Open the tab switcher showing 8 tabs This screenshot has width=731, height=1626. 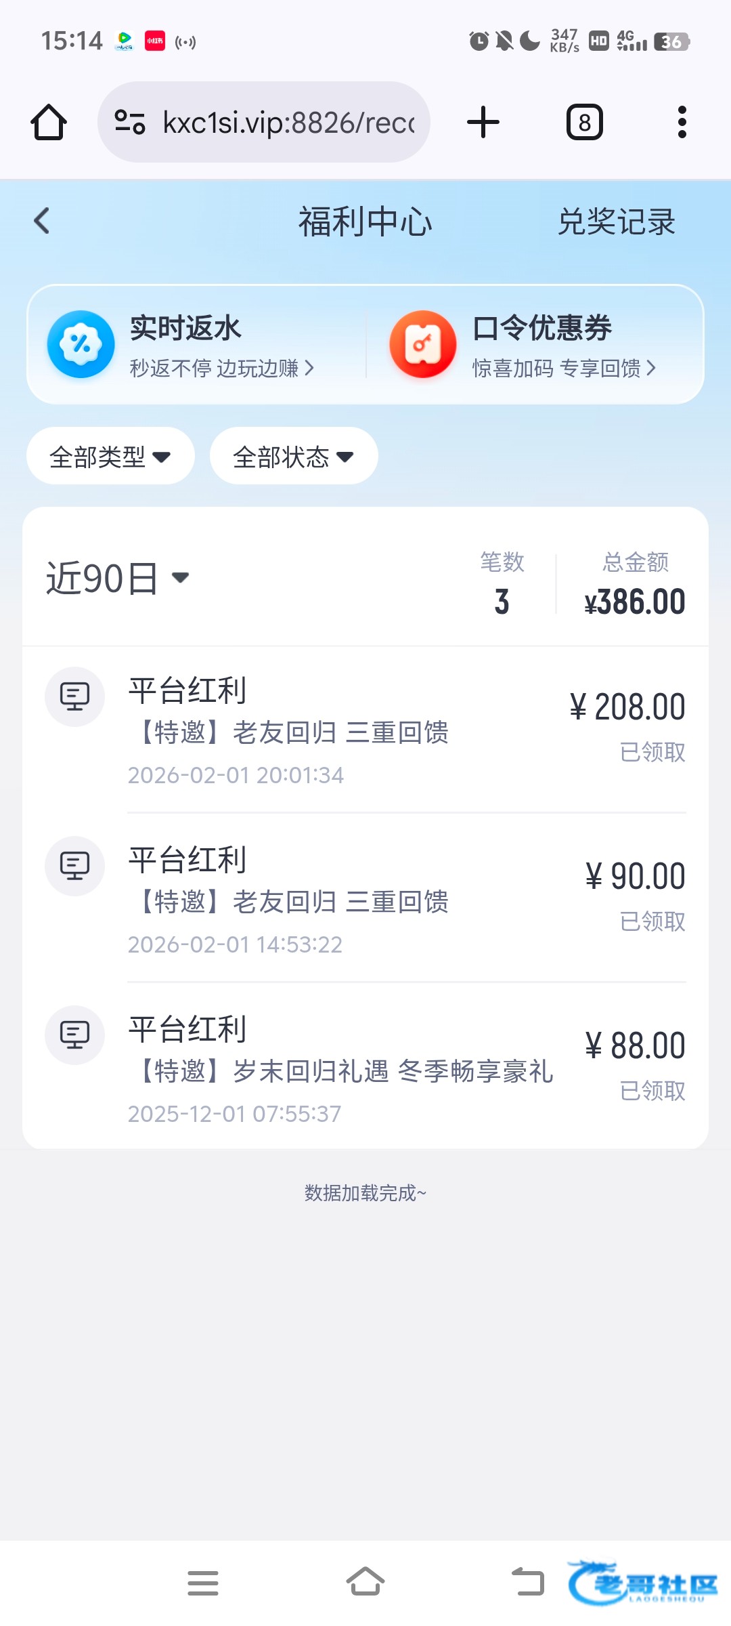tap(584, 123)
